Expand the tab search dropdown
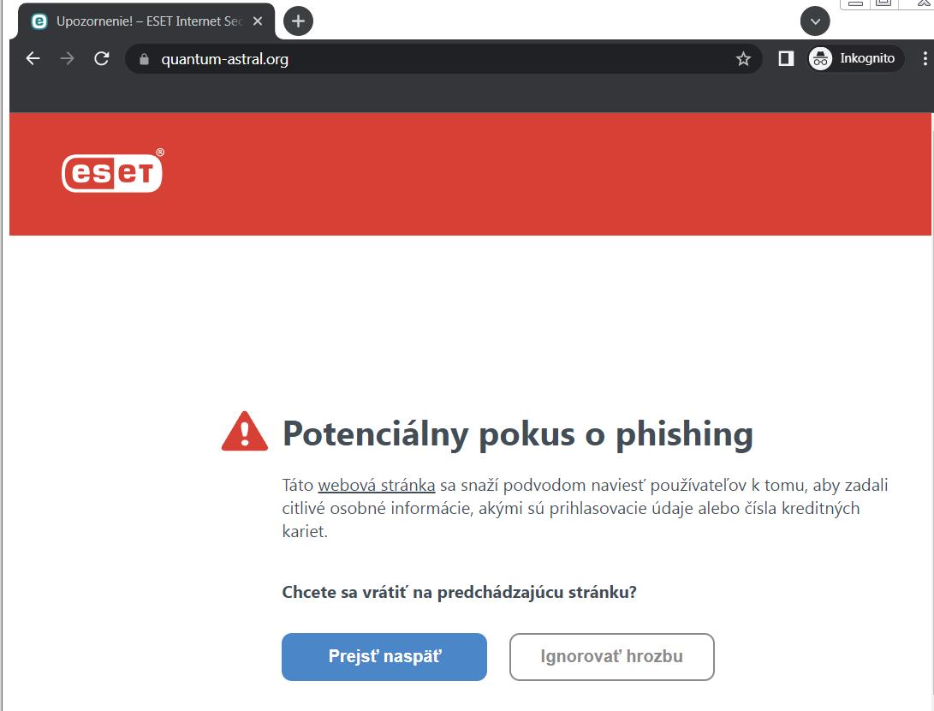 [x=815, y=21]
